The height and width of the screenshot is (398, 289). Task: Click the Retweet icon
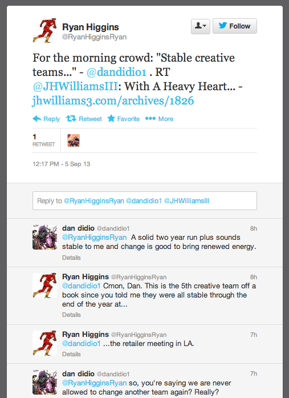click(x=71, y=119)
